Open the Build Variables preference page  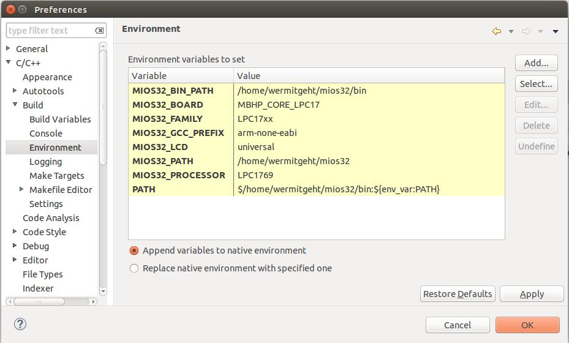pyautogui.click(x=60, y=119)
